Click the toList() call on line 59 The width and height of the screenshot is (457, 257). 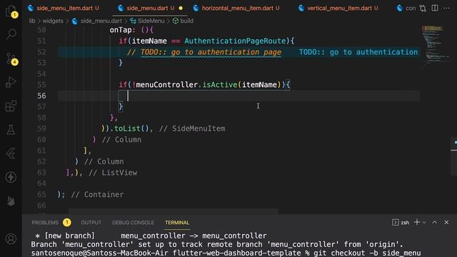(131, 128)
